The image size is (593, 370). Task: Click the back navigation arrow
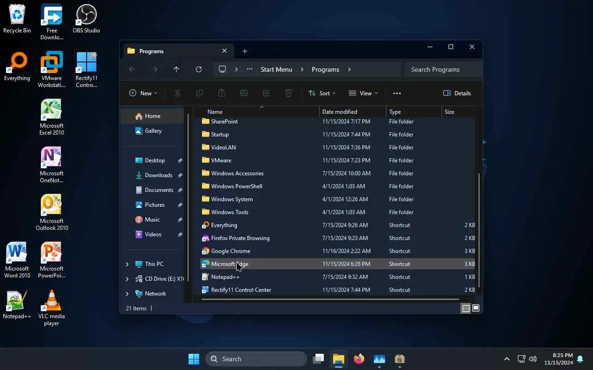pyautogui.click(x=132, y=69)
